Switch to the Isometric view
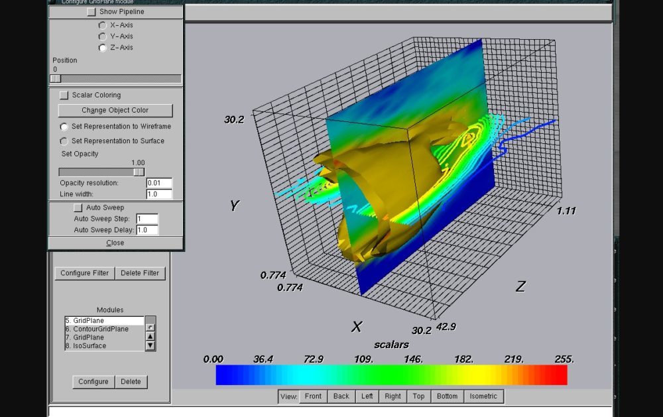This screenshot has width=663, height=417. [x=484, y=396]
